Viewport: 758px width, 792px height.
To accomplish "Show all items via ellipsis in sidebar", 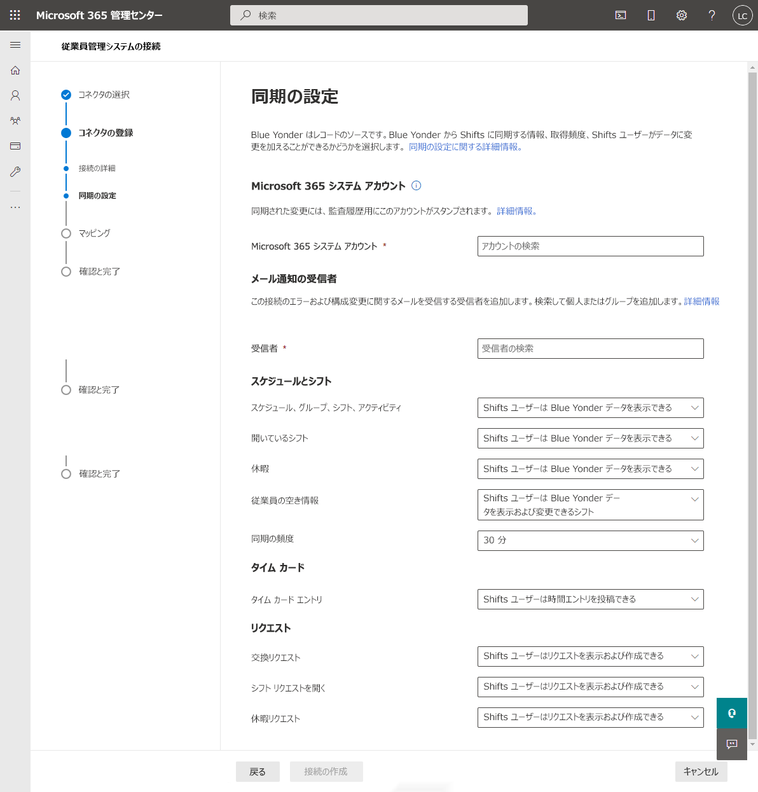I will (15, 207).
